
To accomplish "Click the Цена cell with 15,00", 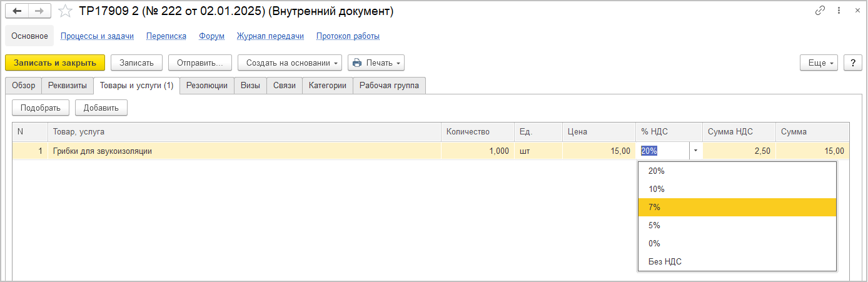I will 598,151.
